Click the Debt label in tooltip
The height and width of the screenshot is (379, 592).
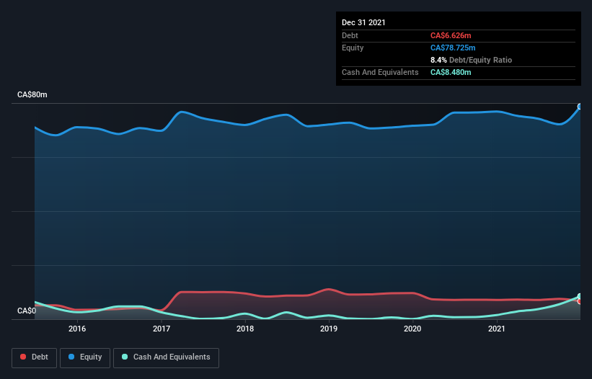(350, 35)
